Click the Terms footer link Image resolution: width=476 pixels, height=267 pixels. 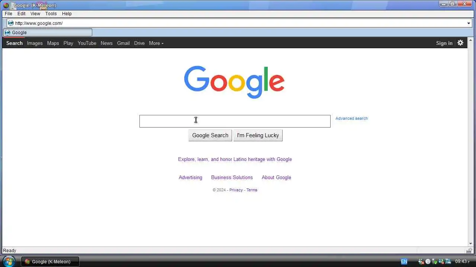click(252, 190)
